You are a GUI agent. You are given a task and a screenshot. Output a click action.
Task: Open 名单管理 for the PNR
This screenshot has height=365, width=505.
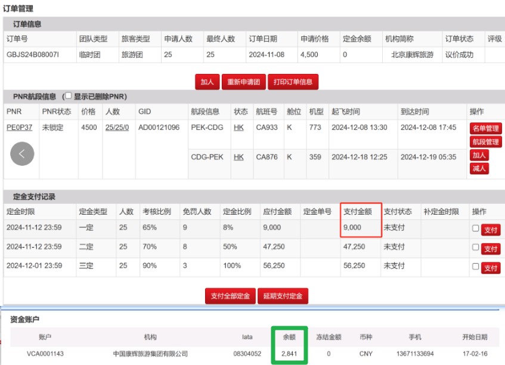tap(485, 129)
